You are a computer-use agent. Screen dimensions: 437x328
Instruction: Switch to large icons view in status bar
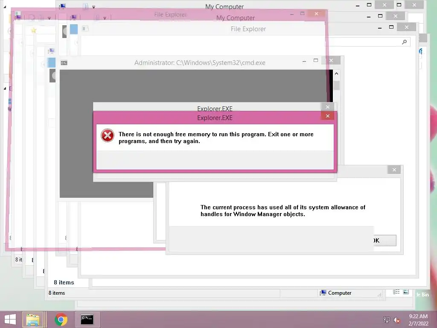pyautogui.click(x=406, y=292)
